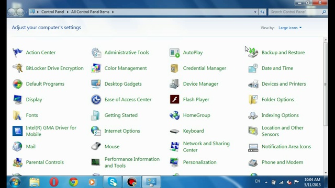
Task: Open the Mouse icon
Action: coord(96,146)
